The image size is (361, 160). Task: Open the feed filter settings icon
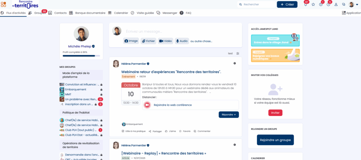tap(238, 53)
